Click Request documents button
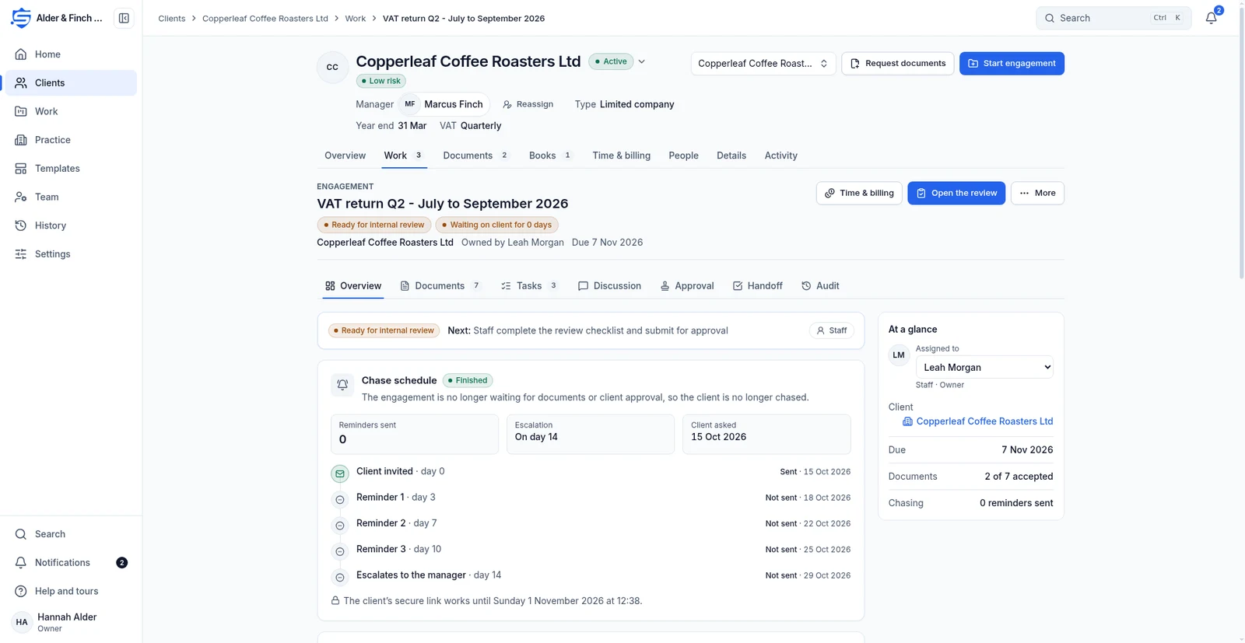1245x643 pixels. click(x=898, y=64)
